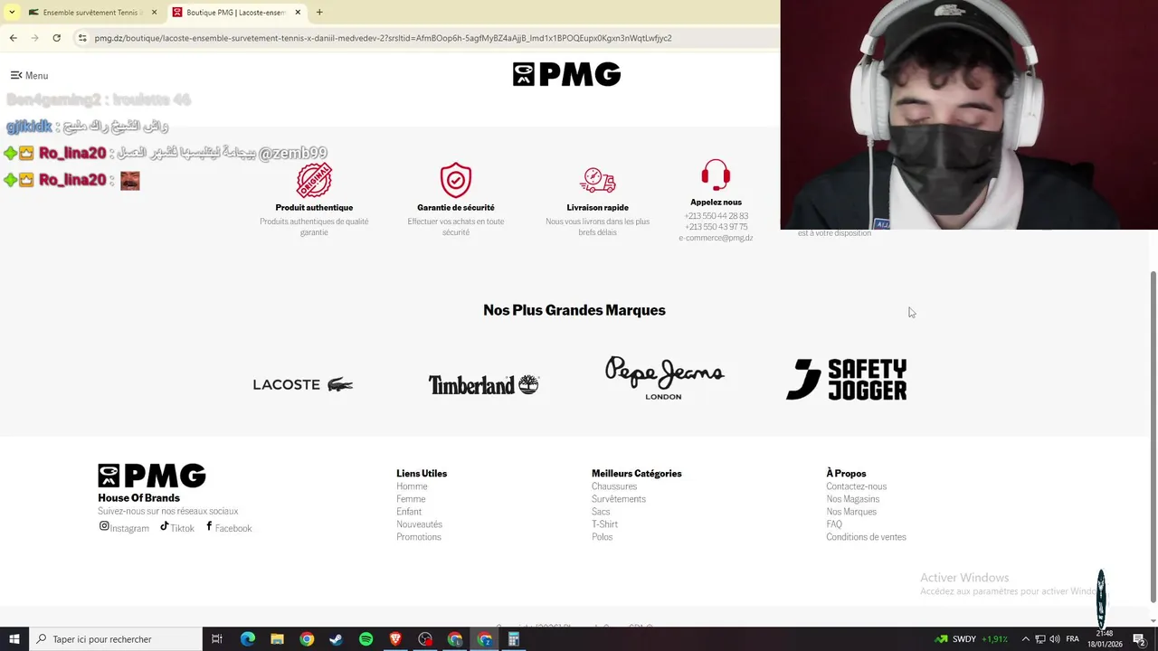Click the Appelez nous headset icon
Viewport: 1158px width, 651px height.
[x=716, y=175]
